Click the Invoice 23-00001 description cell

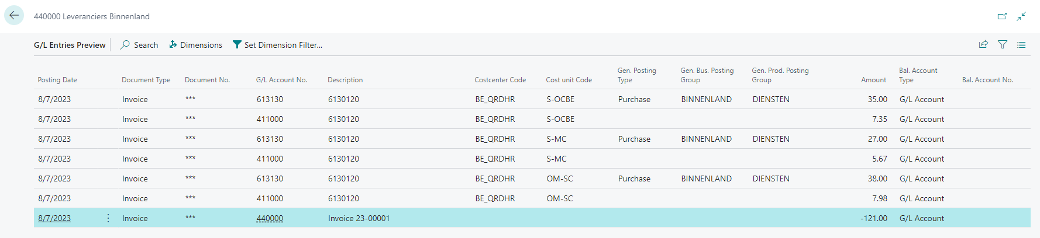pyautogui.click(x=359, y=218)
